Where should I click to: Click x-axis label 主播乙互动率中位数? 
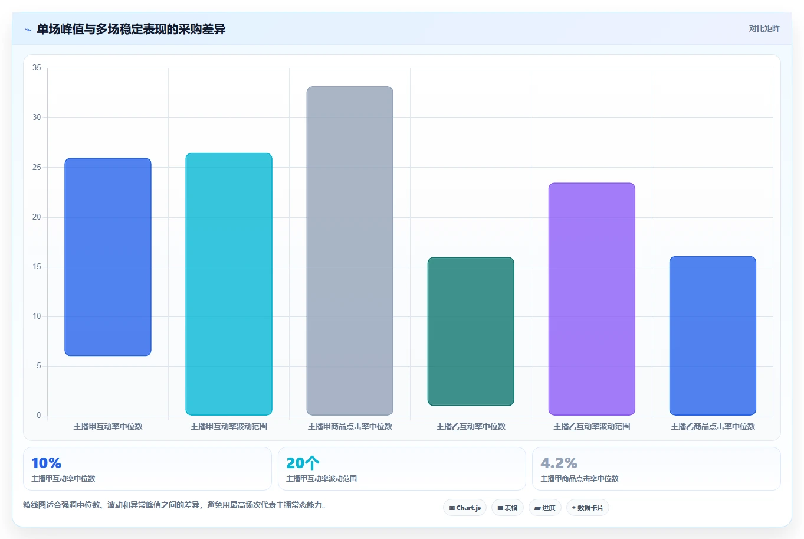[x=471, y=426]
